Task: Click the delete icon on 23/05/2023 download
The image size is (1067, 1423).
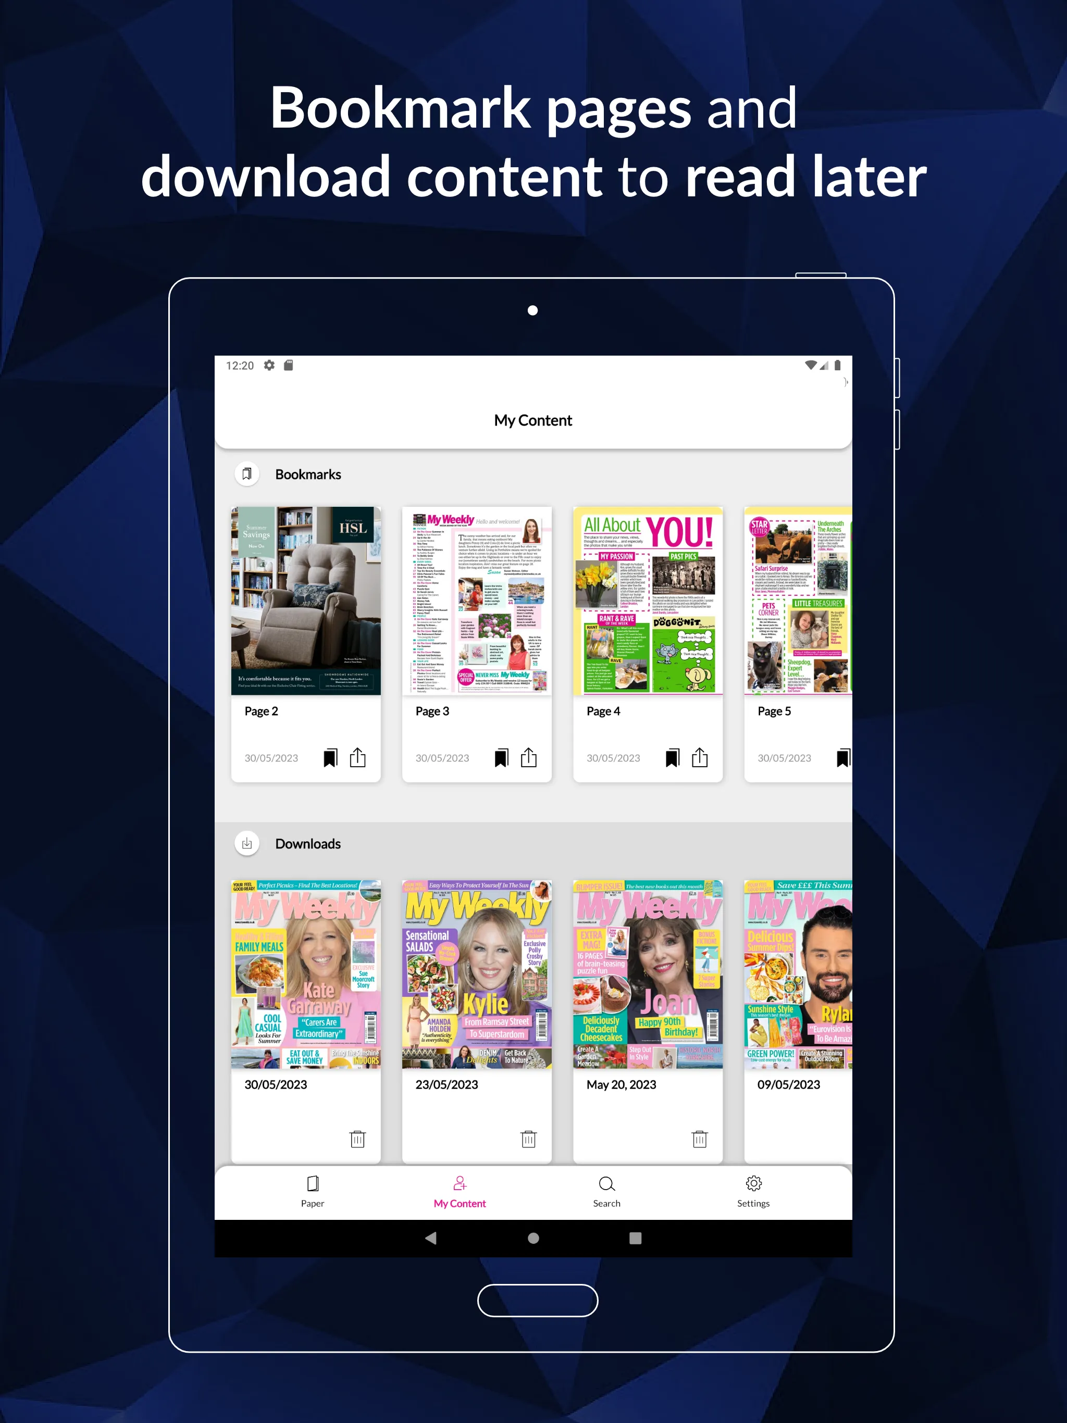Action: [527, 1134]
